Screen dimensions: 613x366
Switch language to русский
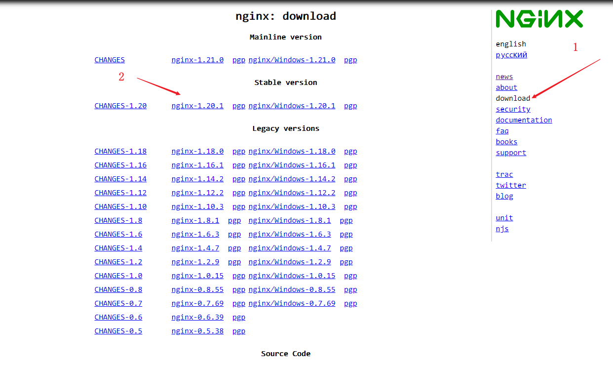point(511,55)
